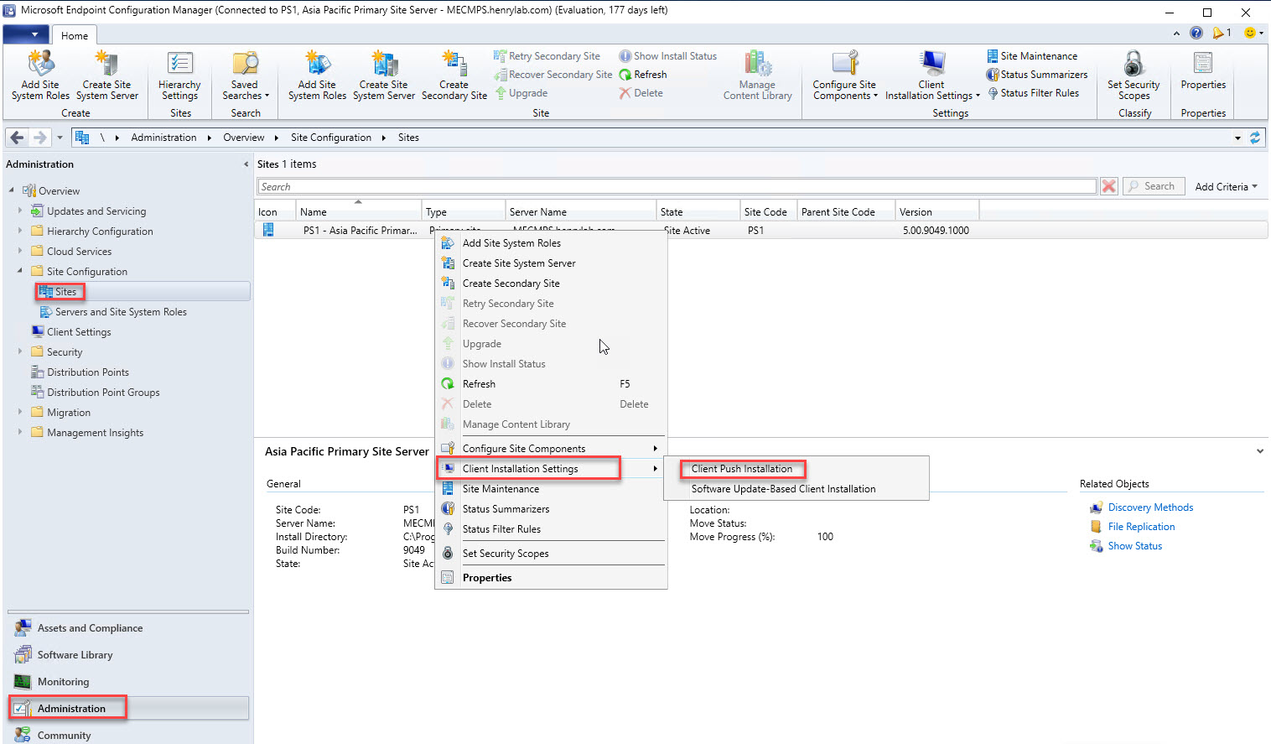Open the Discovery Methods related link

pos(1149,507)
